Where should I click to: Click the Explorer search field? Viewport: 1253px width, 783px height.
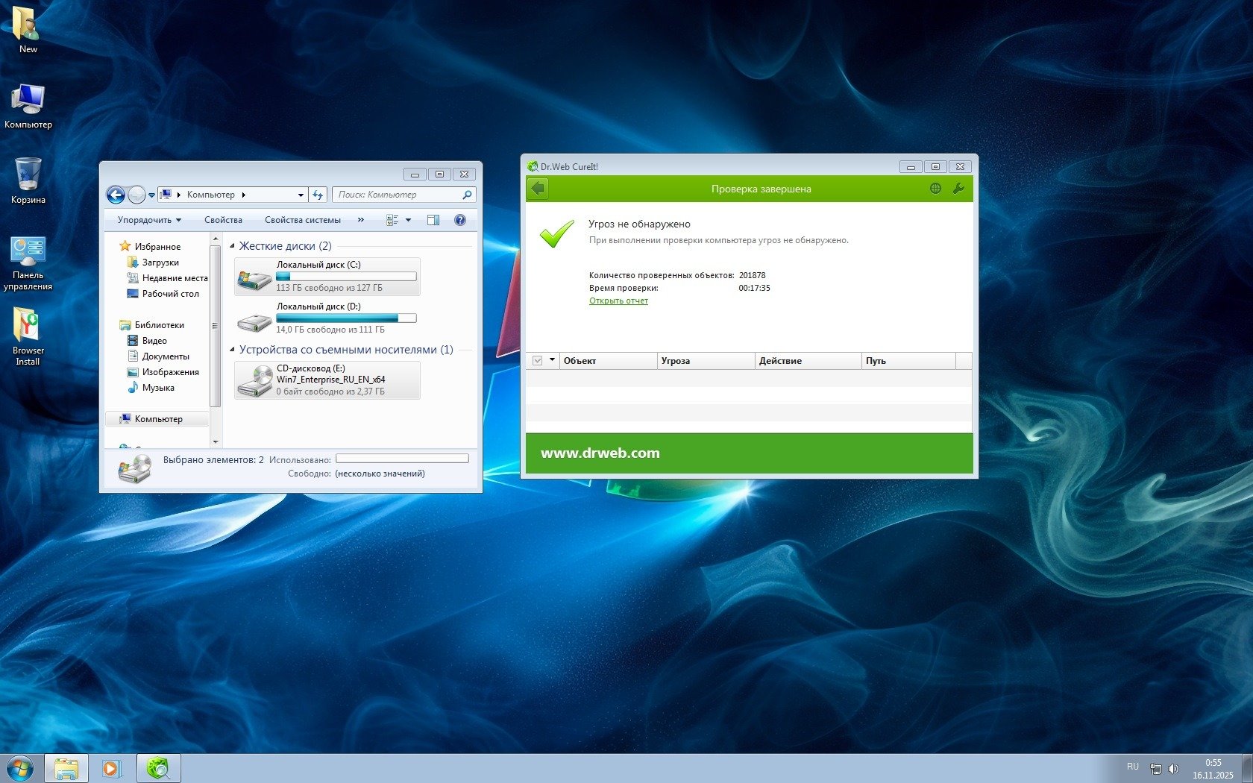click(x=398, y=195)
